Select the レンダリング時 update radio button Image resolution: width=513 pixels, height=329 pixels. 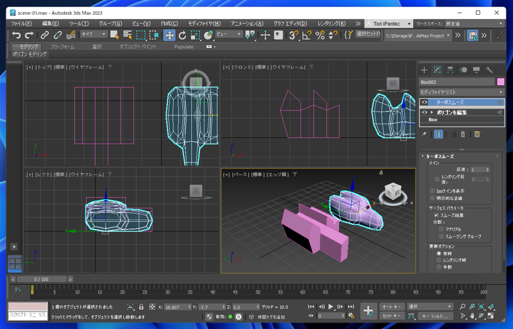(x=439, y=260)
